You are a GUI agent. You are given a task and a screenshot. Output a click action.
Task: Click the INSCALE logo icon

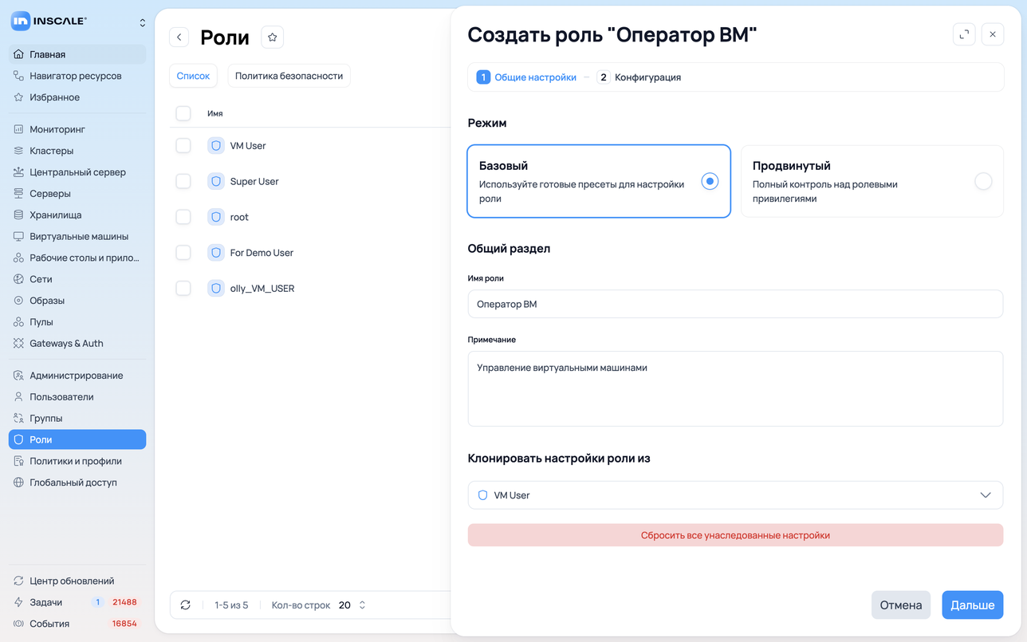(x=20, y=22)
